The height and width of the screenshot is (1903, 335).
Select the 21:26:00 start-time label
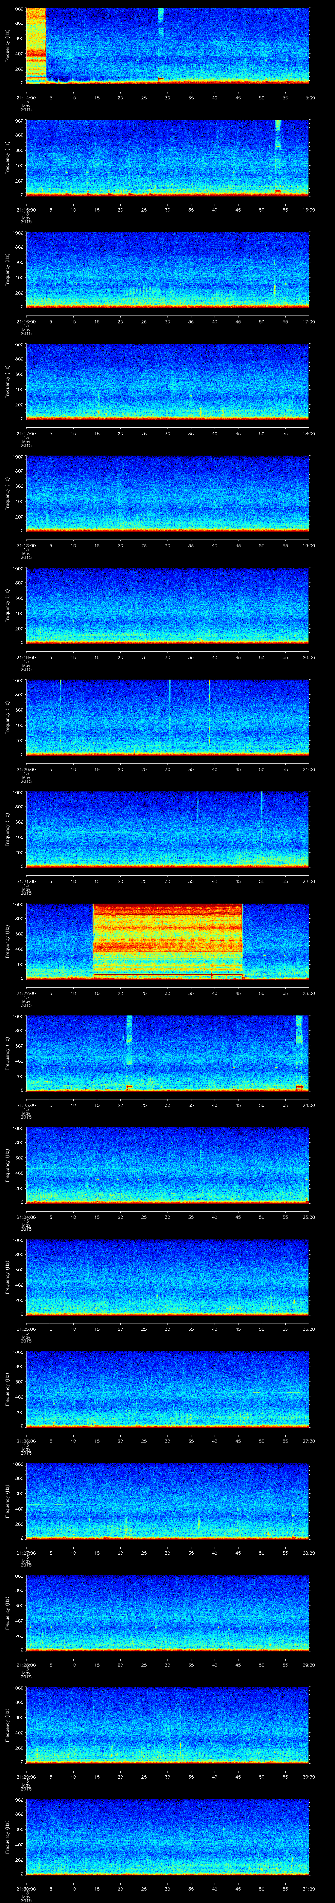click(26, 1441)
